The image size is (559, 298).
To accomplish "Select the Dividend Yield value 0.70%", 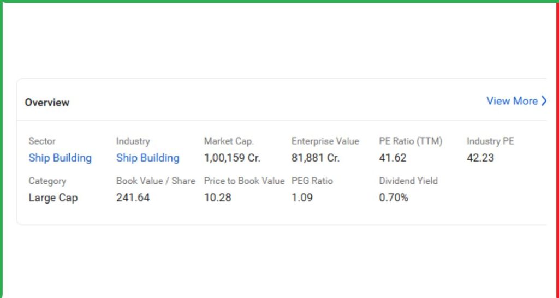I will pyautogui.click(x=393, y=198).
